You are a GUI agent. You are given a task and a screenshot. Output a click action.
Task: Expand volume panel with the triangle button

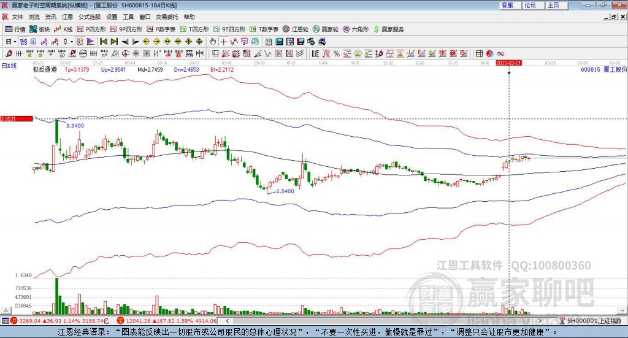click(x=6, y=310)
